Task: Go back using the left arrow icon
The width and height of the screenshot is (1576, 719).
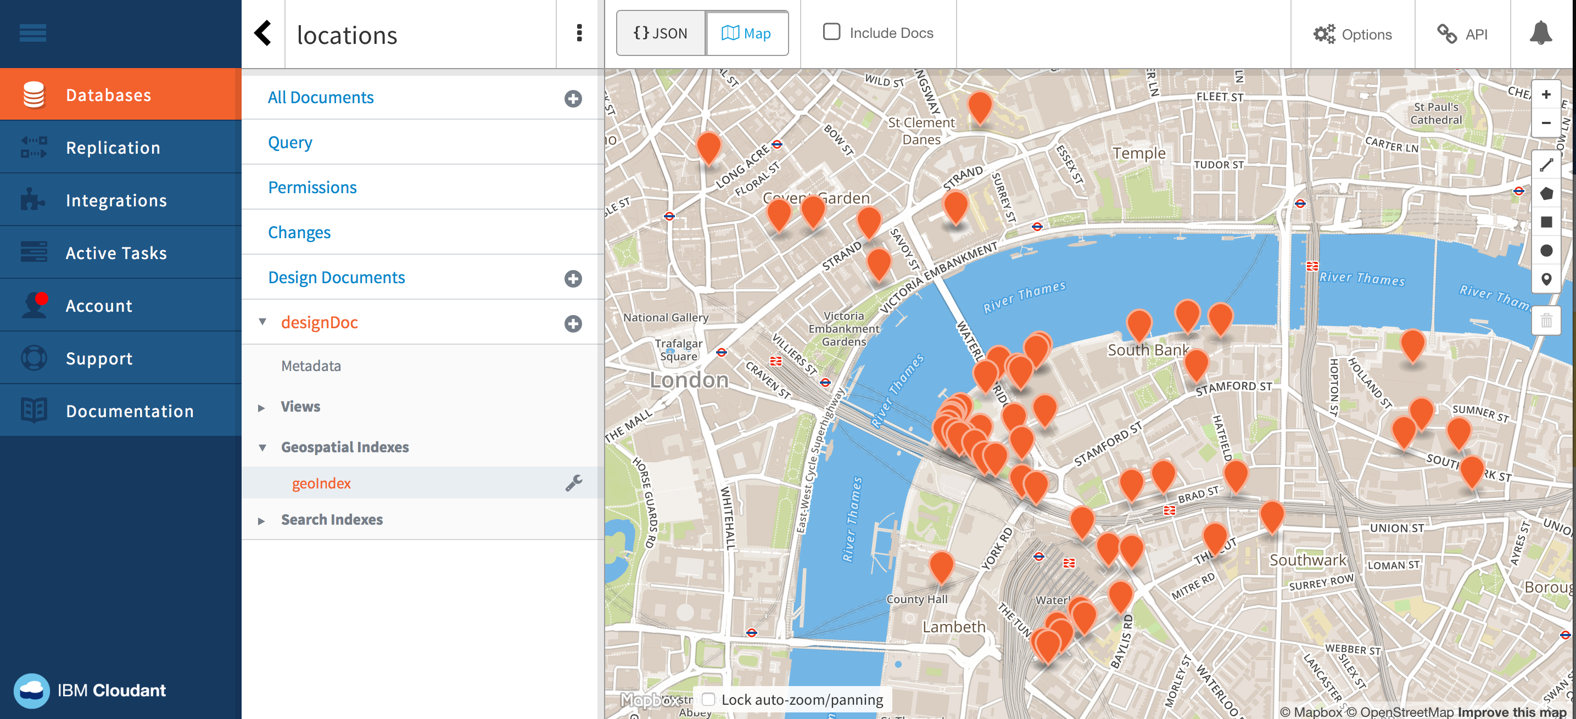Action: click(x=263, y=33)
